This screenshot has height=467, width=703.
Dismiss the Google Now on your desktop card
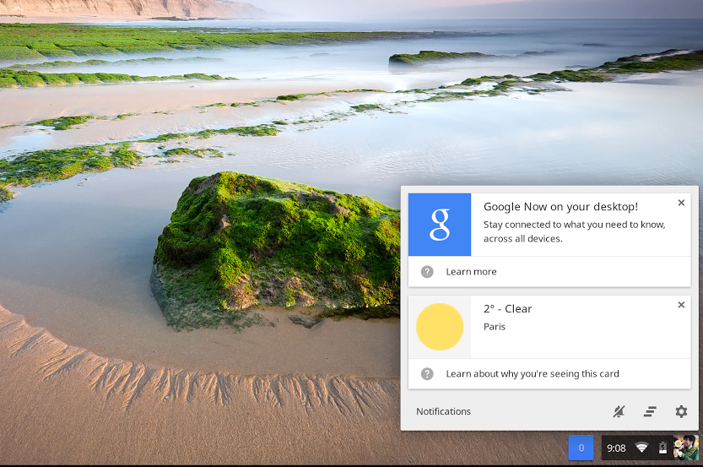point(681,203)
